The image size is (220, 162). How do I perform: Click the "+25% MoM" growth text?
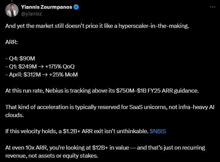(x=63, y=74)
